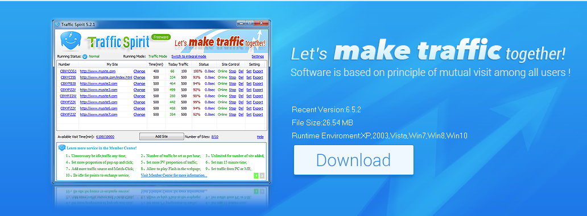Click the 8/10 number of sites link
The width and height of the screenshot is (587, 216).
pyautogui.click(x=215, y=137)
